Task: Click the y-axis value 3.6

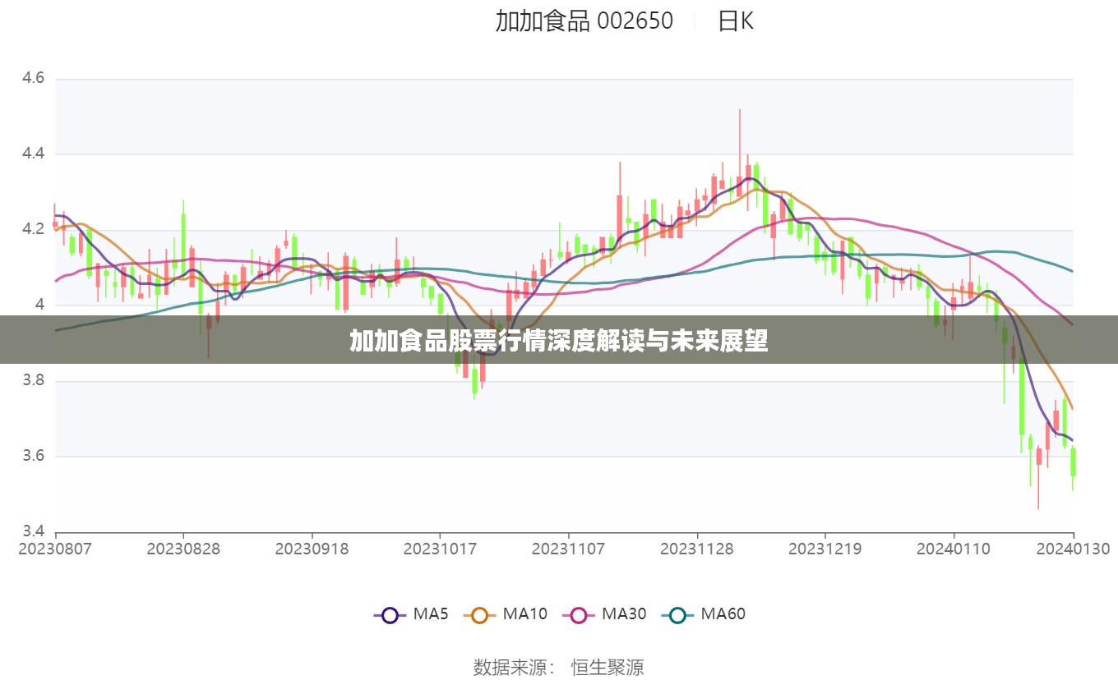Action: coord(34,456)
